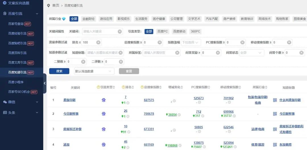Choose 百度PC traffic type
The height and width of the screenshot is (150, 307).
coord(163,32)
